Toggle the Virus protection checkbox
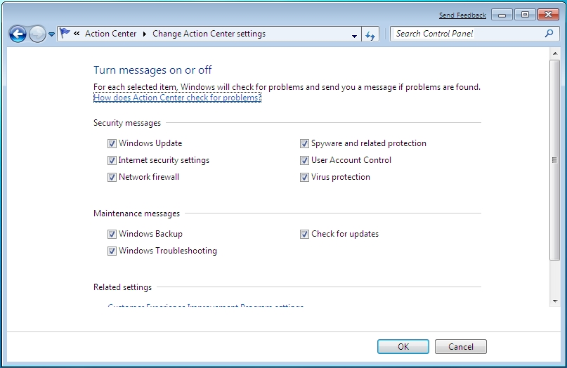The image size is (567, 368). click(304, 177)
